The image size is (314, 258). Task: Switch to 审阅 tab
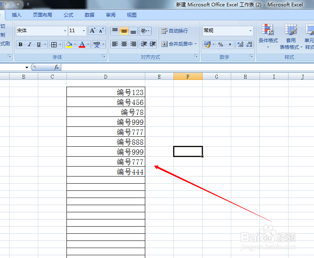pos(111,15)
